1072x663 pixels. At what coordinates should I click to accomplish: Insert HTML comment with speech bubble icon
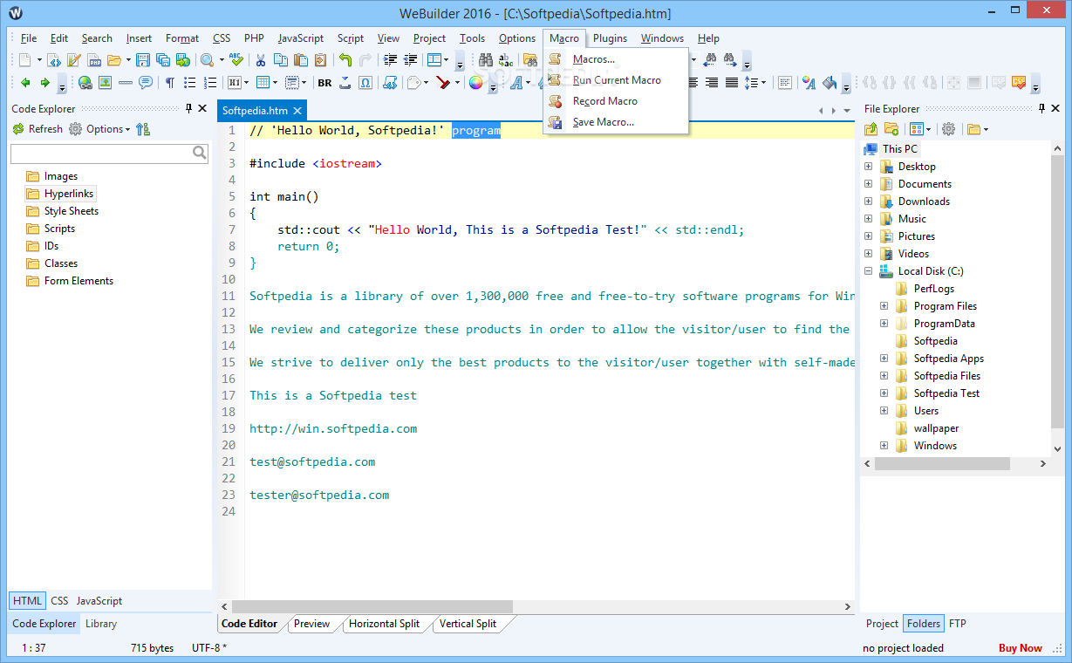[145, 83]
